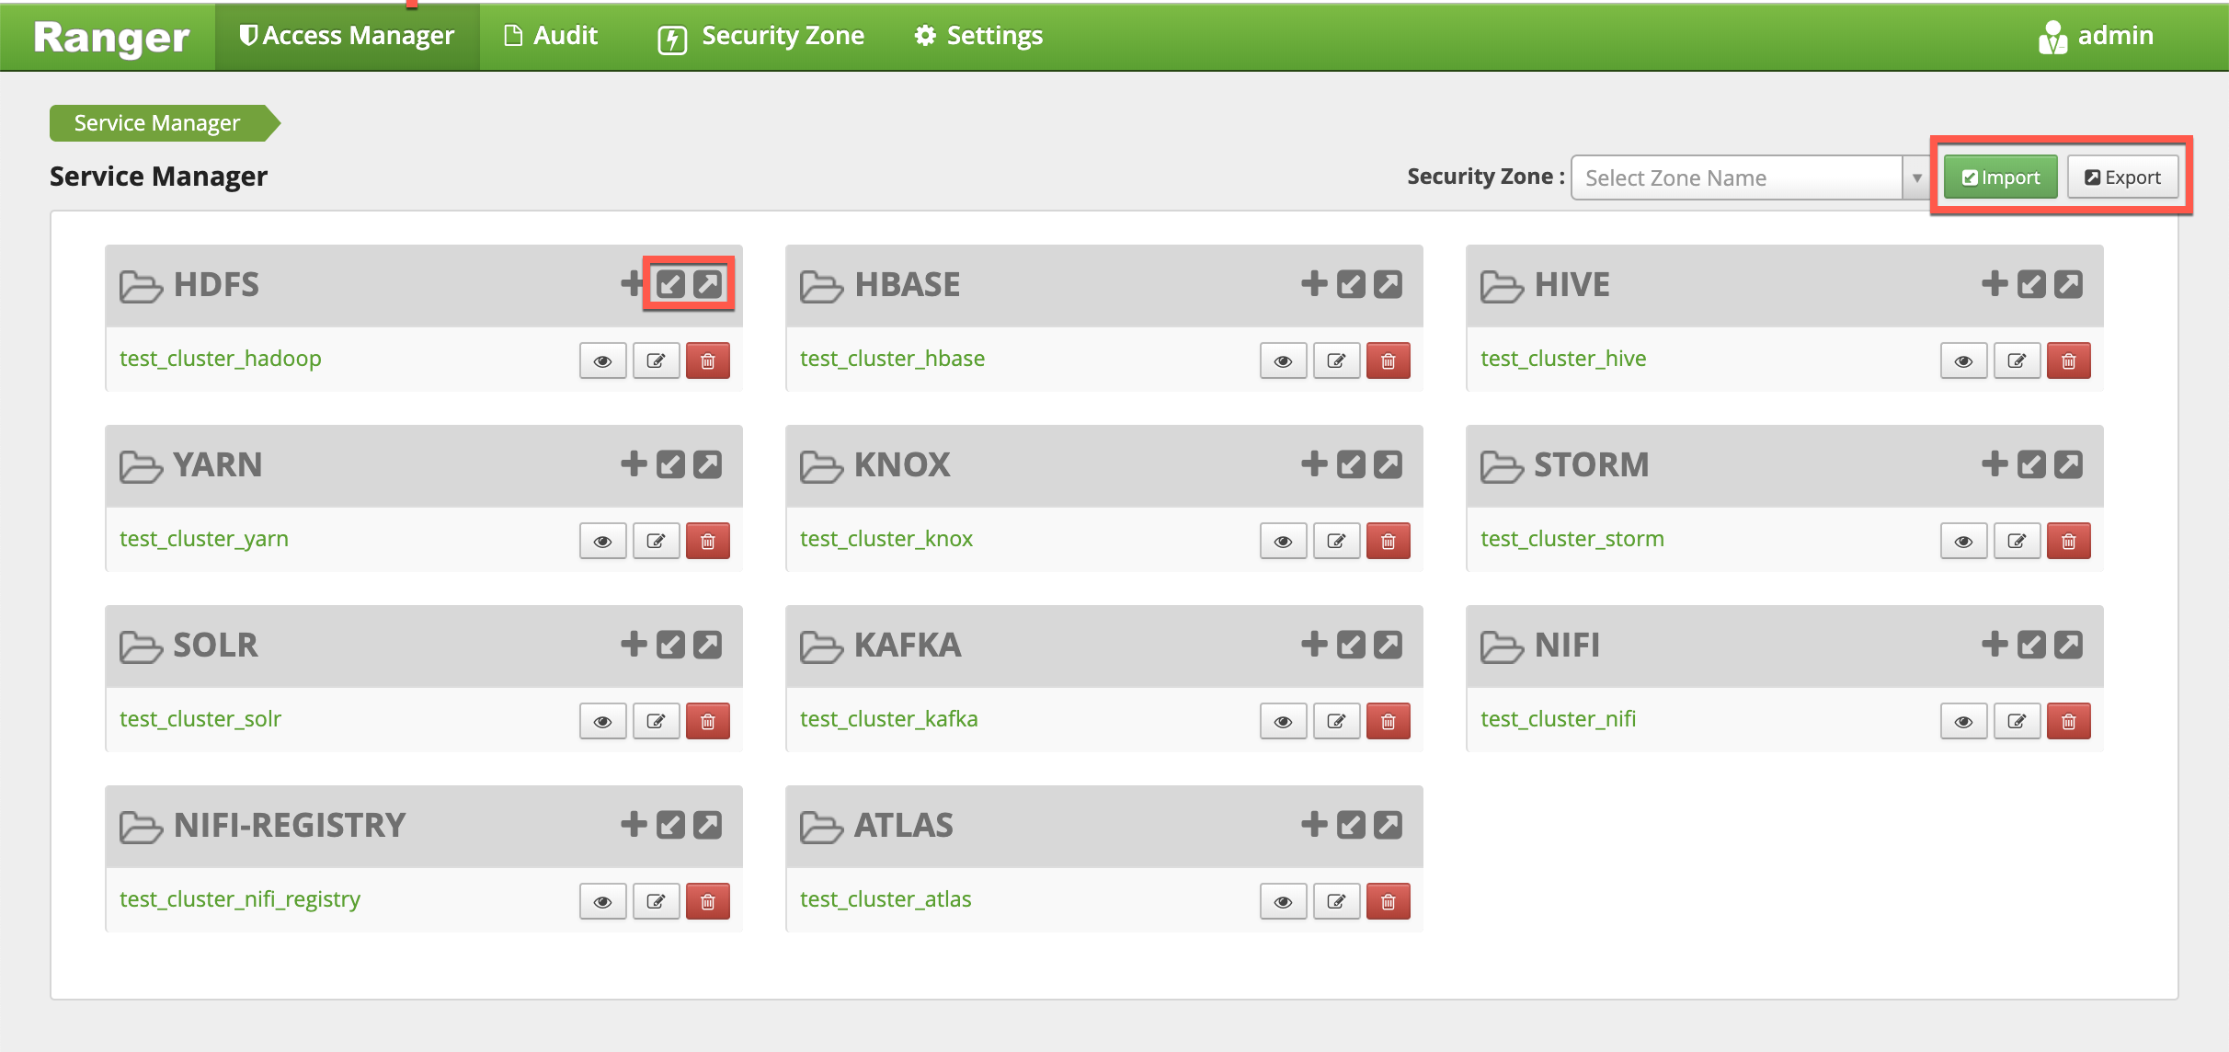Add a new HDFS service
The image size is (2229, 1052).
click(632, 284)
